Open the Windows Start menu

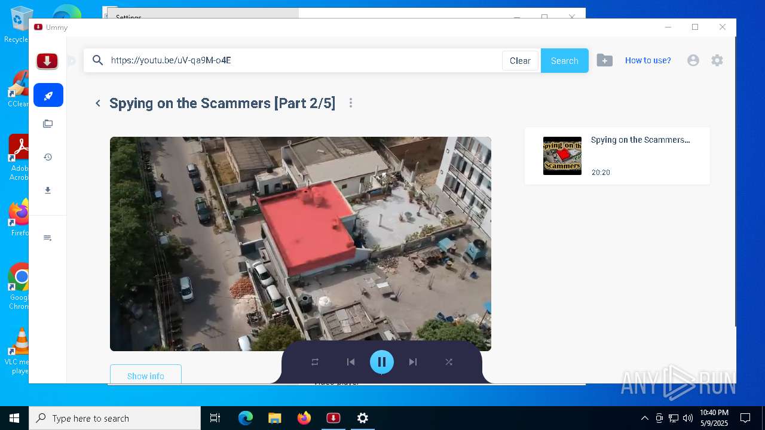[x=14, y=418]
